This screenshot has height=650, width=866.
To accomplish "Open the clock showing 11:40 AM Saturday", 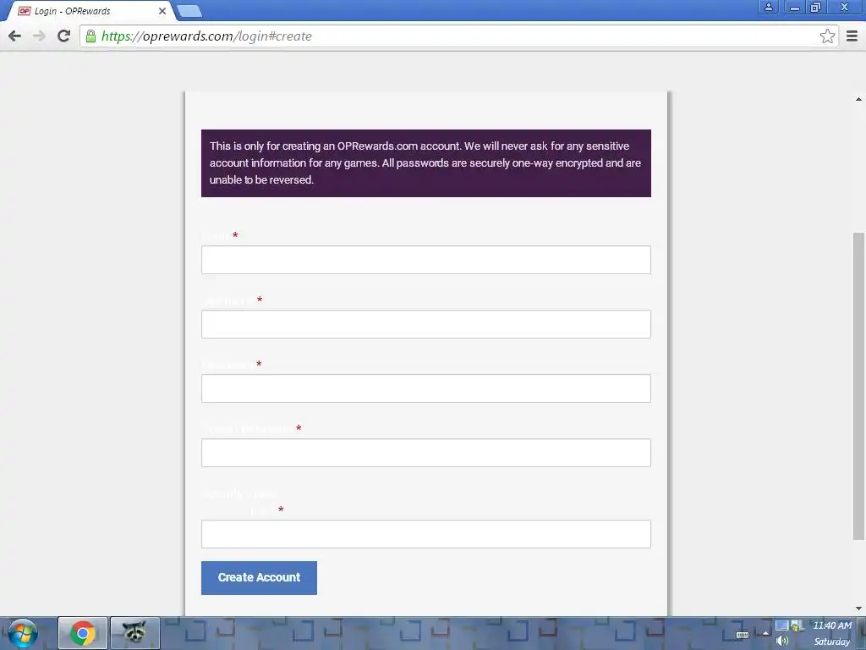I will [832, 633].
